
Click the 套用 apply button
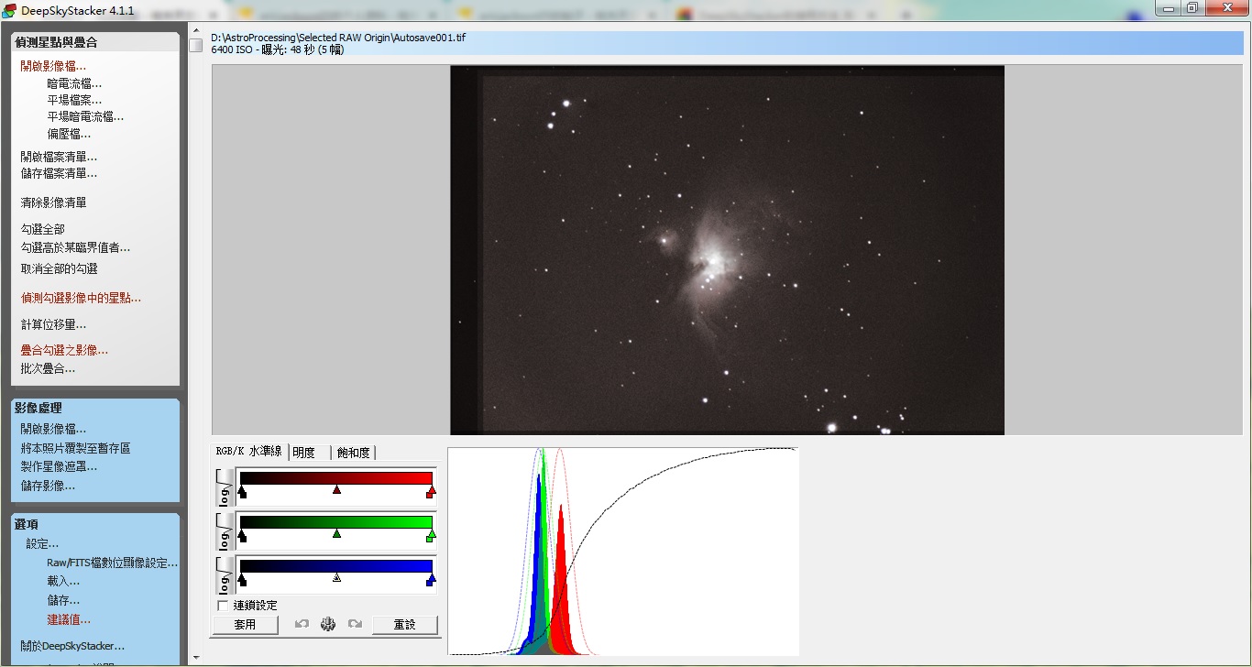click(x=245, y=625)
